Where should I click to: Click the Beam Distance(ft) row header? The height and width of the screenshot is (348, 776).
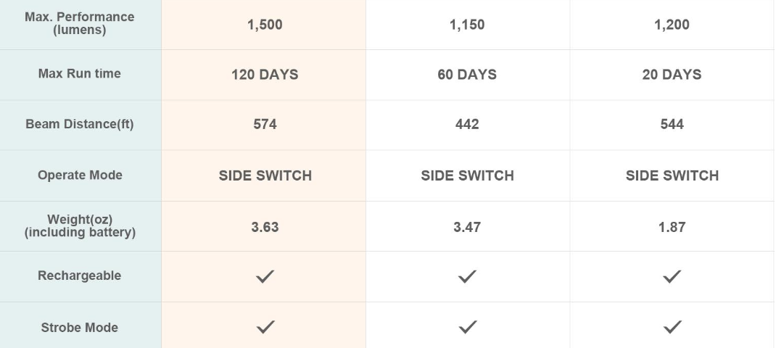pos(80,124)
